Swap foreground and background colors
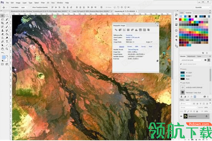212x141 pixels. click(7, 56)
